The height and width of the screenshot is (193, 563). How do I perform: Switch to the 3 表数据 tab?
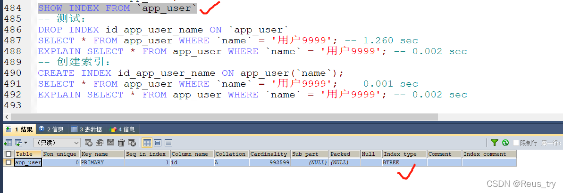point(86,129)
